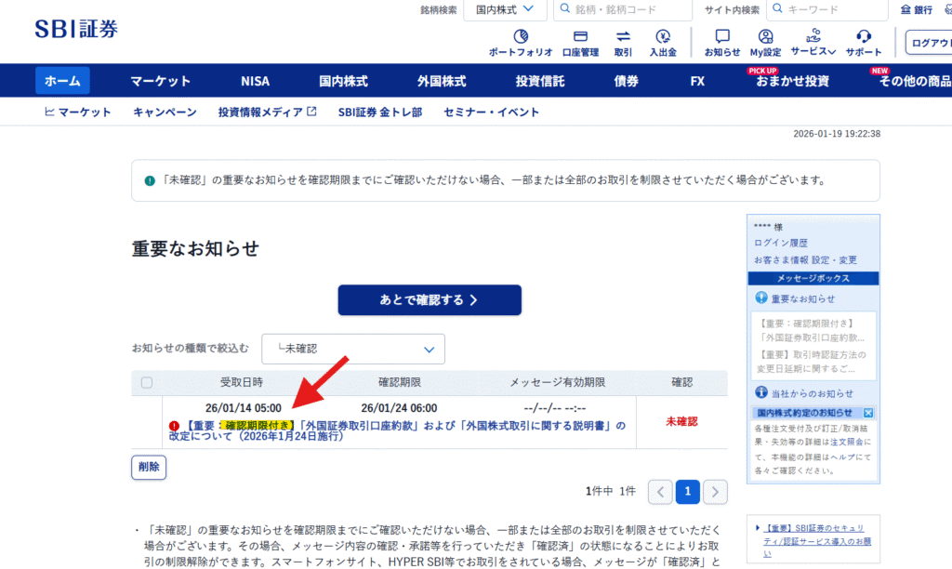The height and width of the screenshot is (569, 952).
Task: Open the 取引 arrows icon
Action: tap(623, 37)
